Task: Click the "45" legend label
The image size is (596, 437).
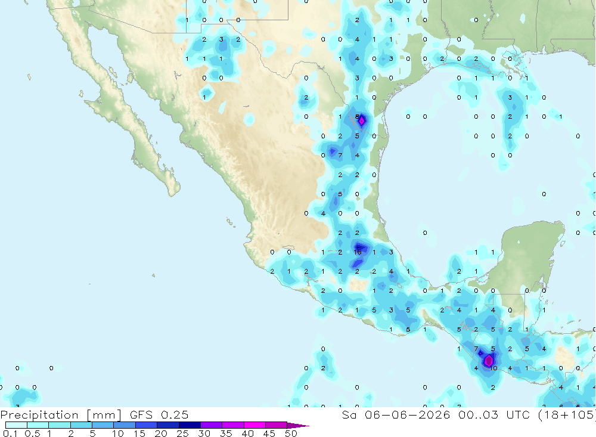Action: (x=269, y=433)
